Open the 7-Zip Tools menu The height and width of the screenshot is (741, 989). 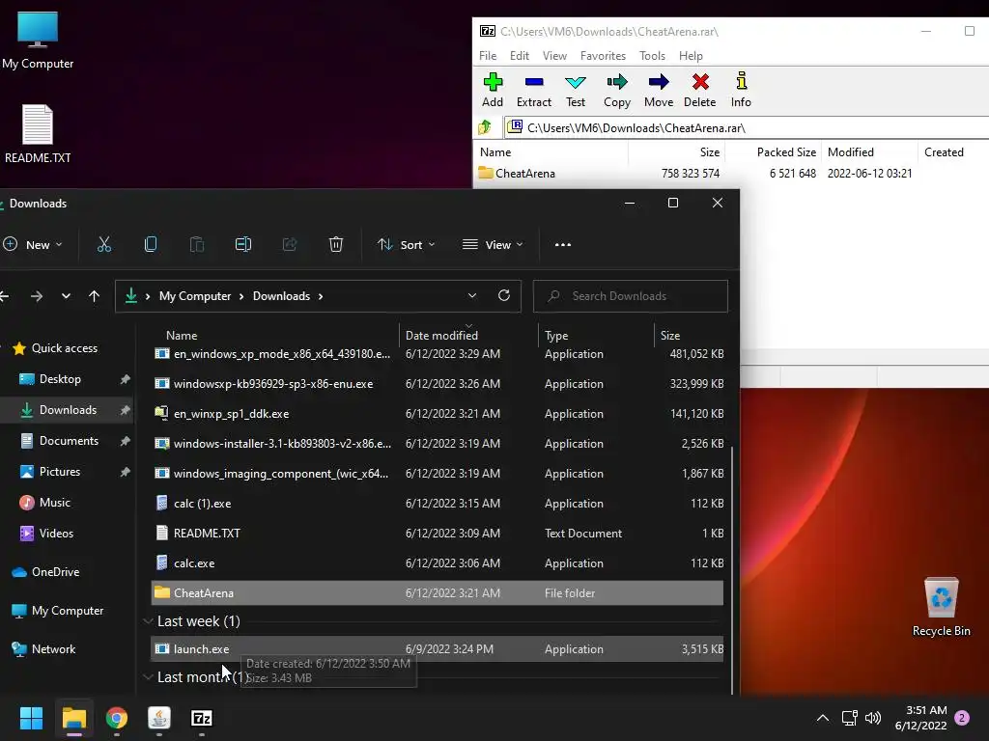[x=652, y=55]
